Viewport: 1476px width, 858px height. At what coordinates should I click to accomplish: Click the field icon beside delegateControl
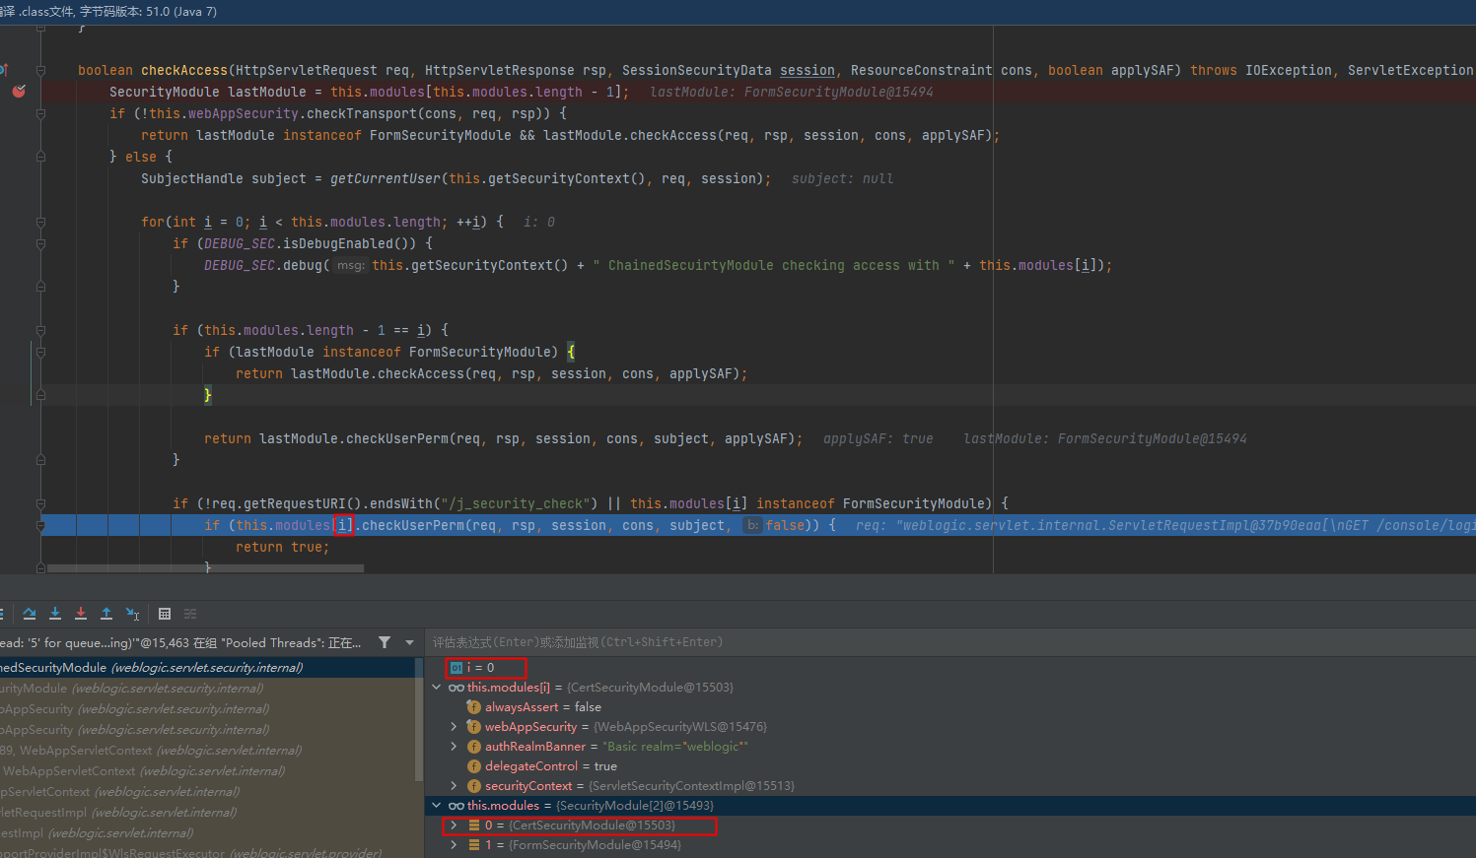point(474,766)
